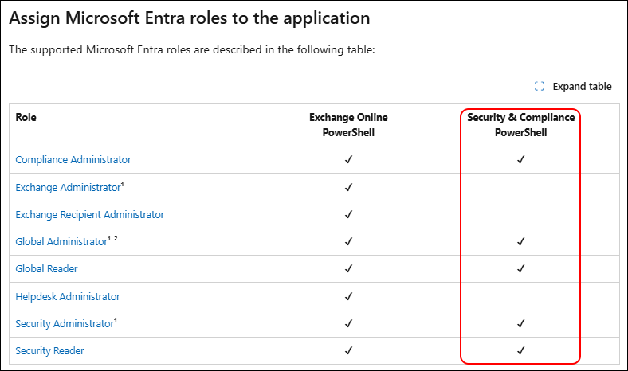Click Exchange Administrator's Exchange Online checkmark
This screenshot has height=371, width=628.
[348, 187]
